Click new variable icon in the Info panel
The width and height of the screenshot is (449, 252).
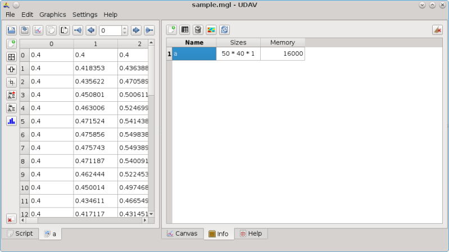pos(171,29)
